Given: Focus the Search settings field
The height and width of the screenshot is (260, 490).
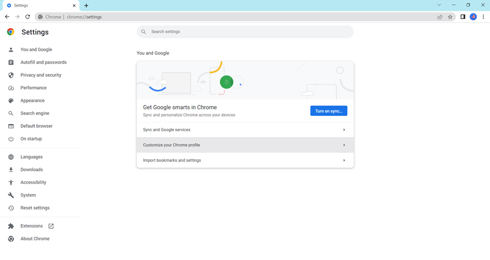Looking at the screenshot, I should point(246,32).
